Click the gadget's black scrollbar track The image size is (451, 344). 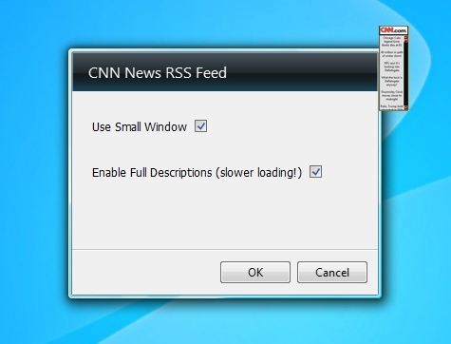tap(405, 74)
